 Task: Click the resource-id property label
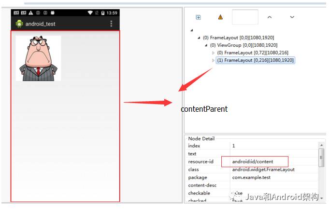coord(201,161)
